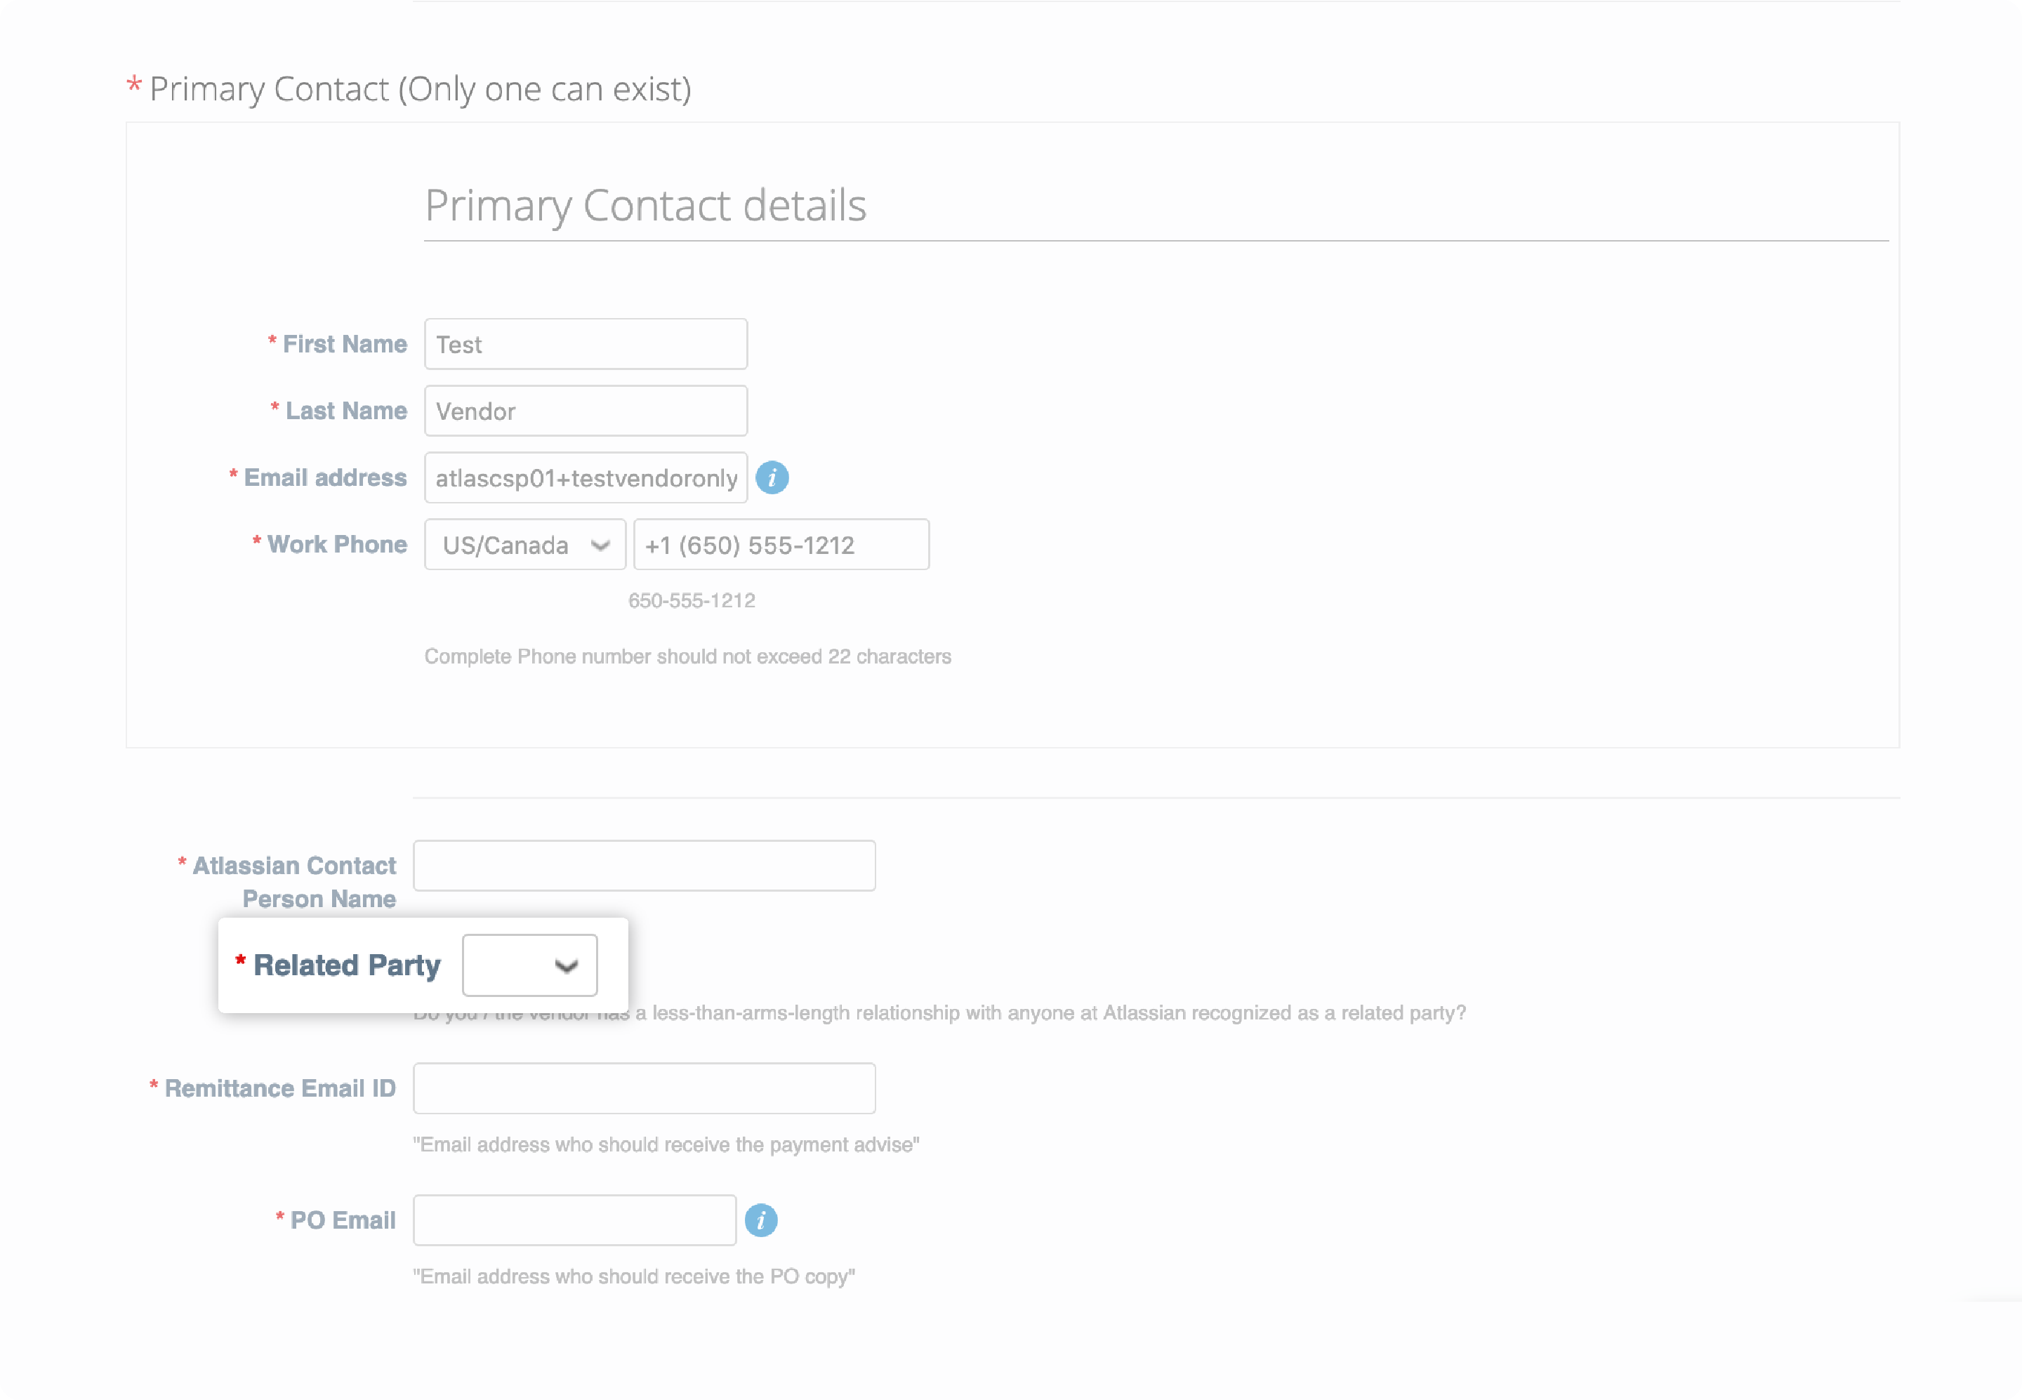Click the PO Email text field
Image resolution: width=2022 pixels, height=1400 pixels.
(574, 1220)
